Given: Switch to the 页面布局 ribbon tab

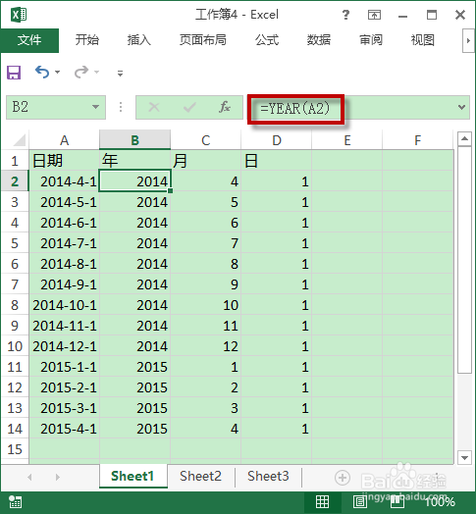Looking at the screenshot, I should tap(203, 40).
